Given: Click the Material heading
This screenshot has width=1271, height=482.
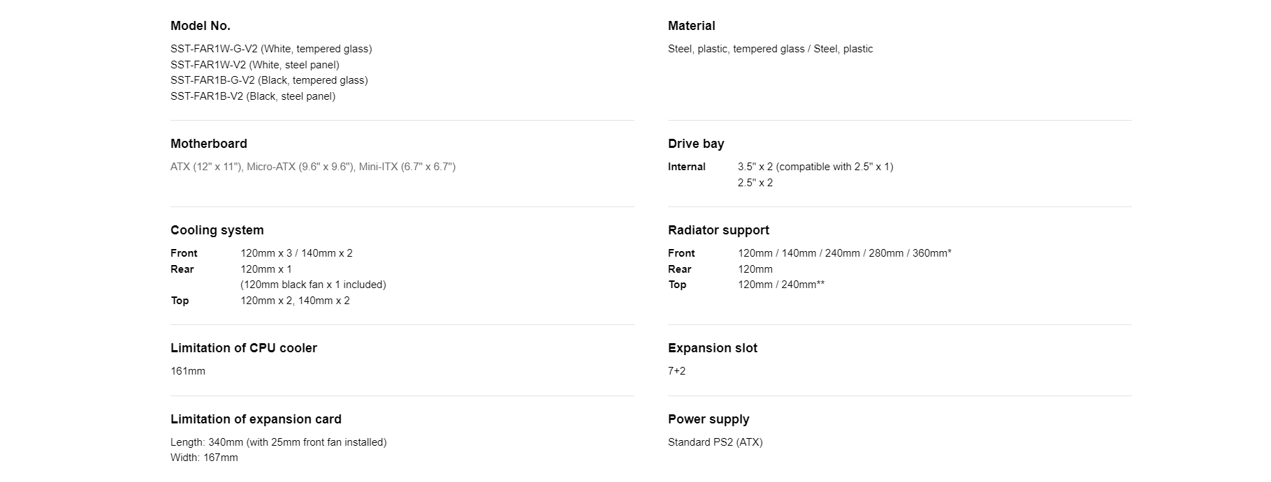Looking at the screenshot, I should point(691,26).
